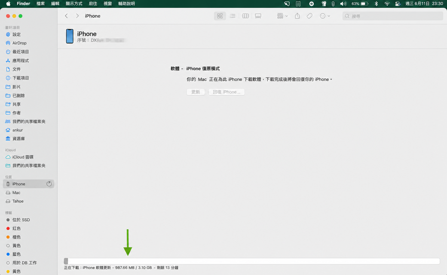Open the 前往 menu

(93, 4)
